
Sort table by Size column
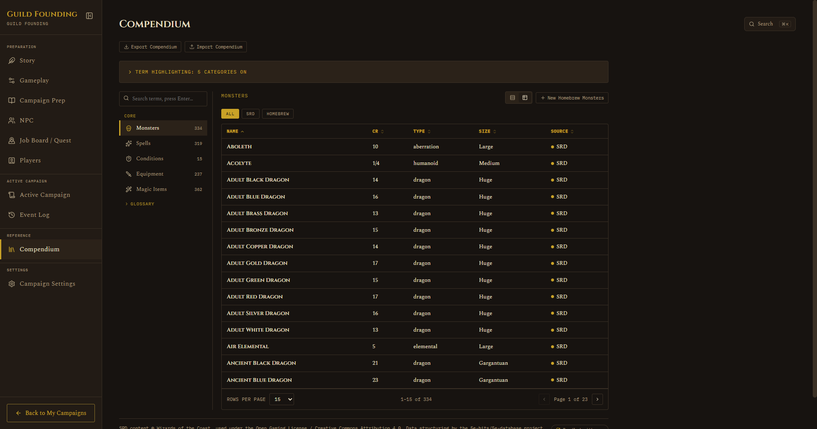coord(487,131)
